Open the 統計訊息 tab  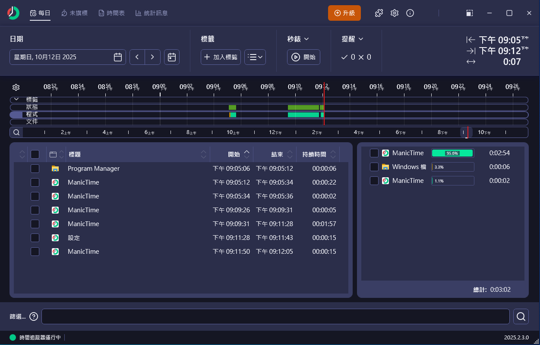(152, 13)
